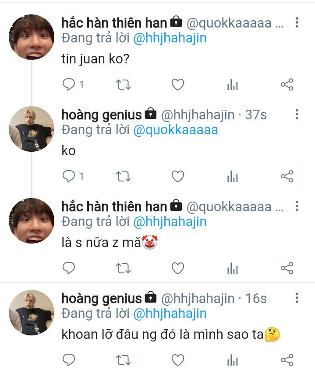Share the "tin juan ko?" tweet
Screen dimensions: 315x373
click(287, 84)
